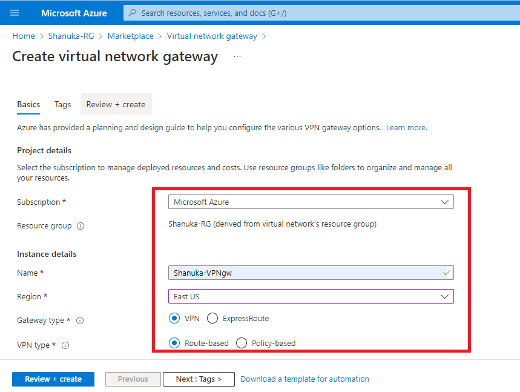Open the Review + create tab

coord(116,104)
